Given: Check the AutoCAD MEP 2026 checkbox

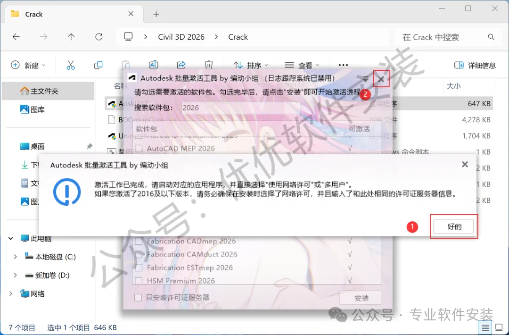Looking at the screenshot, I should pos(139,149).
